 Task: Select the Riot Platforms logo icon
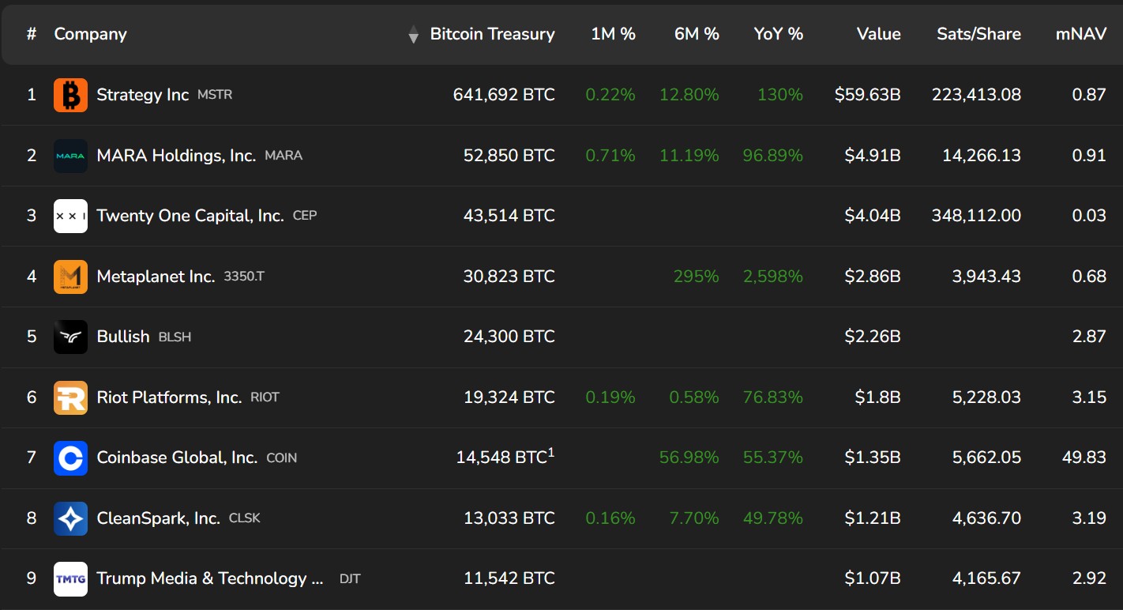[x=69, y=397]
